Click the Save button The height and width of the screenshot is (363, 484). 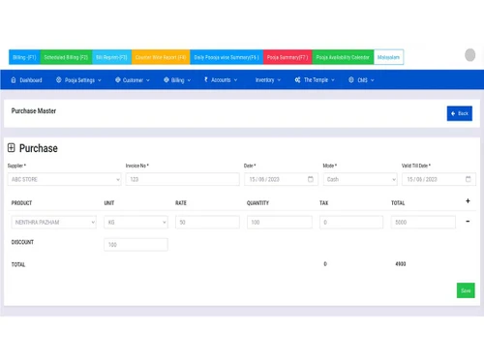pos(466,290)
